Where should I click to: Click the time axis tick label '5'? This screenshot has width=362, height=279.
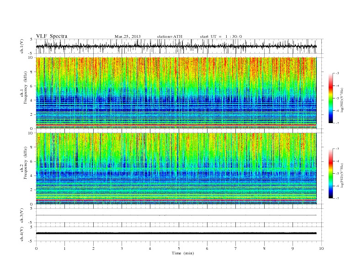pos(179,248)
